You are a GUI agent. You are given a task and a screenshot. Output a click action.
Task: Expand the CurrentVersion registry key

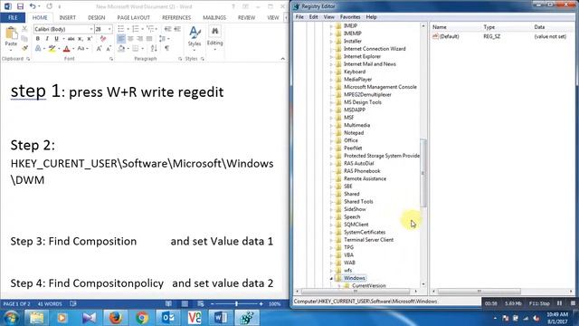tap(339, 286)
